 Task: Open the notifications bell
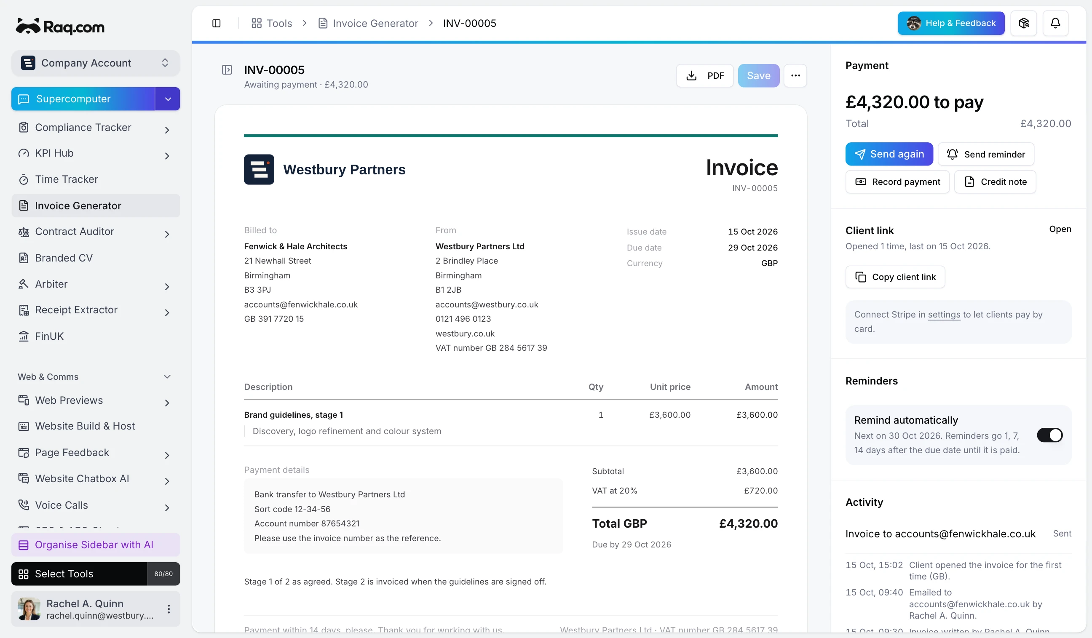coord(1055,23)
